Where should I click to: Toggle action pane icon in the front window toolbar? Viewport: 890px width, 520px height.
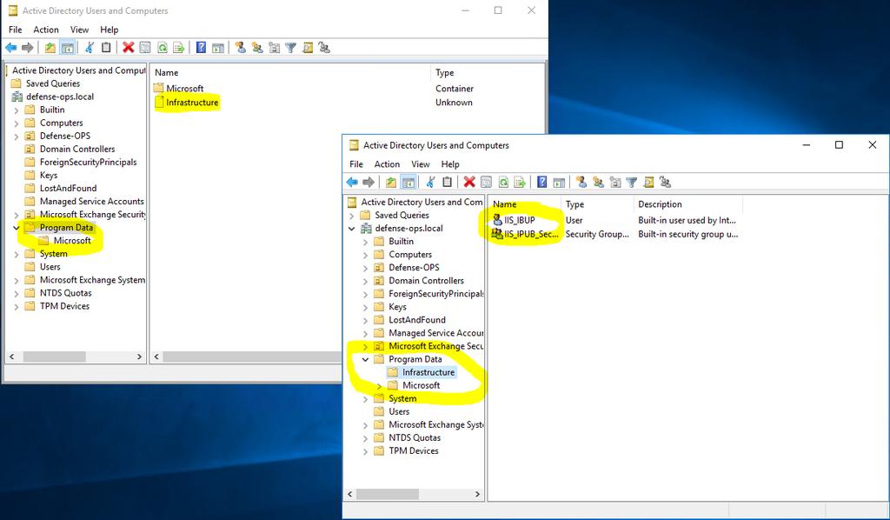[559, 183]
